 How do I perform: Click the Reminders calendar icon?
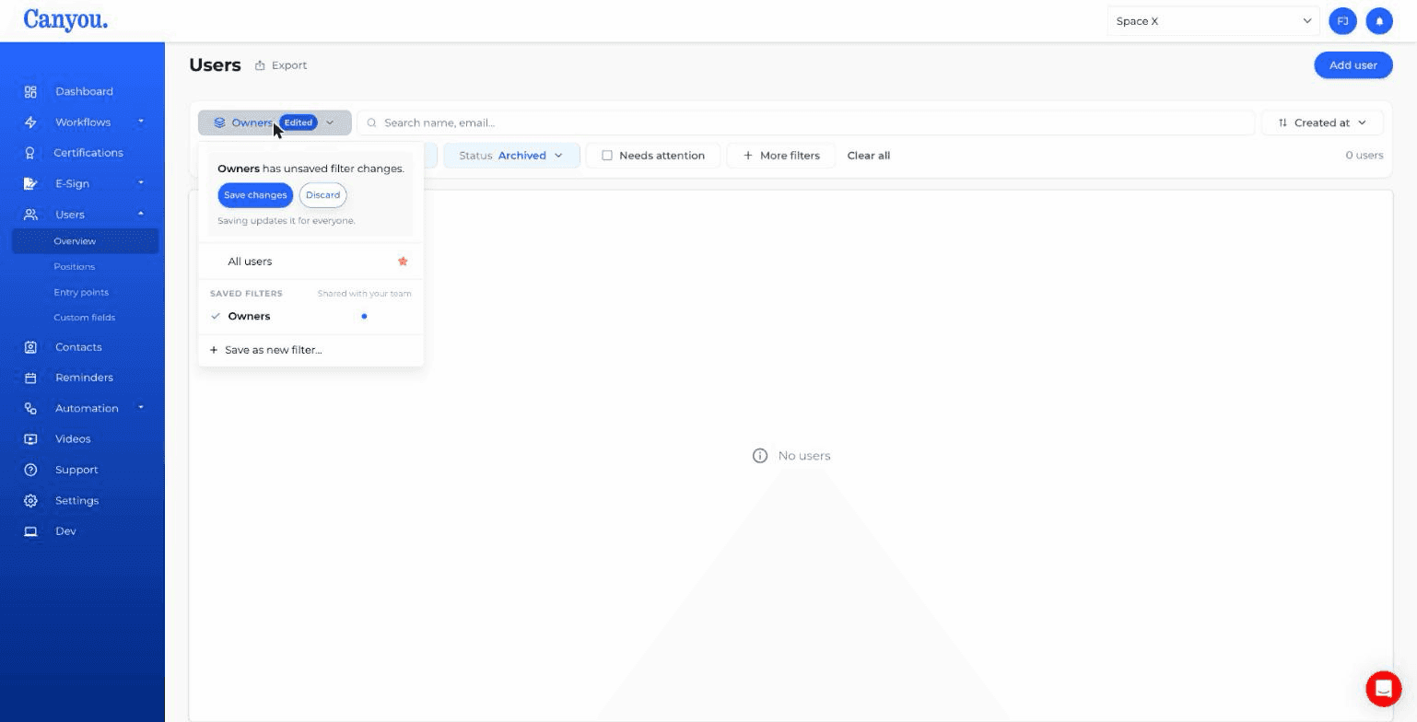click(30, 378)
